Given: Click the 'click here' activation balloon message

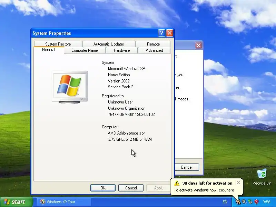Looking at the screenshot, I should point(204,190).
